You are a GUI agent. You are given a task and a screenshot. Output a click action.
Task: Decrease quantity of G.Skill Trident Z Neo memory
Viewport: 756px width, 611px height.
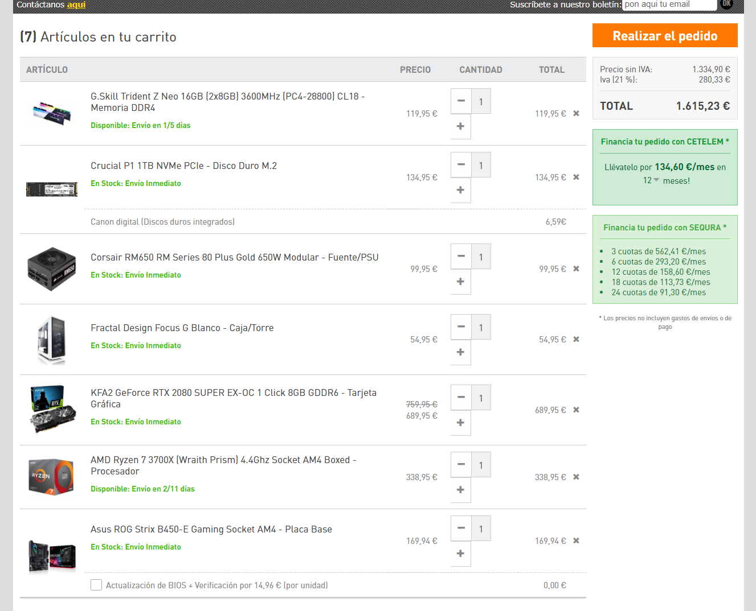pos(461,101)
